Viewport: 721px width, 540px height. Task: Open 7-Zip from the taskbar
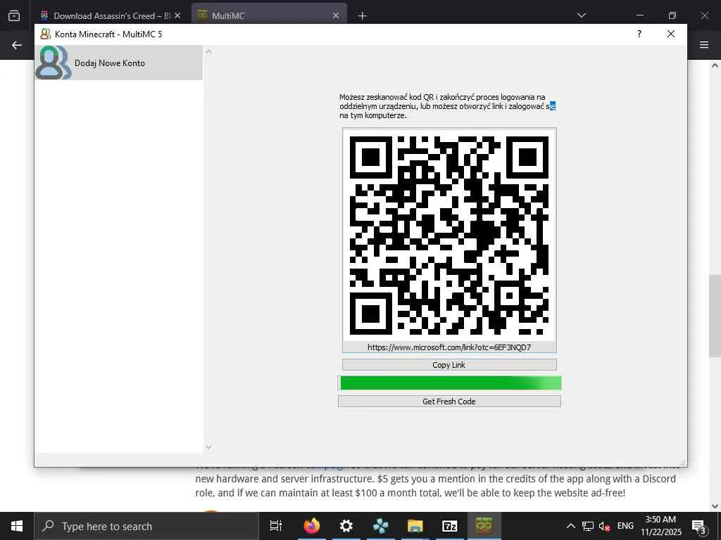coord(450,526)
